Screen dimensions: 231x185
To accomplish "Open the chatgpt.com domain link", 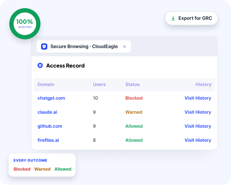I will click(51, 98).
